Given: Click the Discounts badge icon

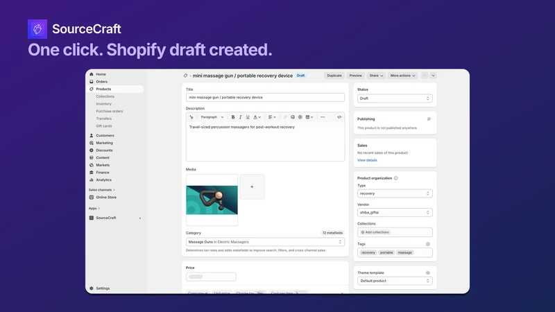Looking at the screenshot, I should (92, 150).
